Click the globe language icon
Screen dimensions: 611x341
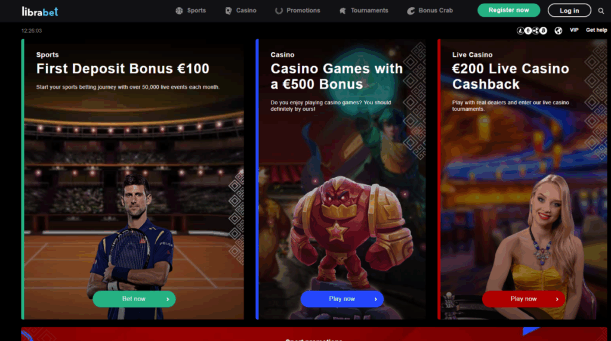[x=558, y=31]
